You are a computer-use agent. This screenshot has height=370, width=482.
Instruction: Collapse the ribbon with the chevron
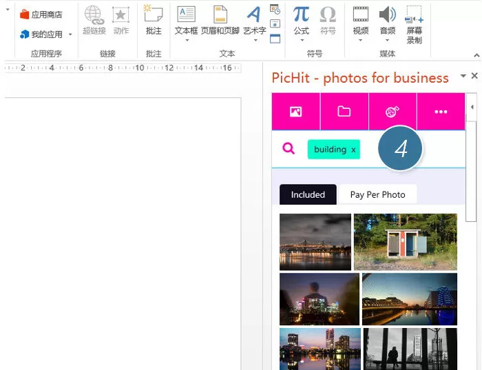(476, 55)
